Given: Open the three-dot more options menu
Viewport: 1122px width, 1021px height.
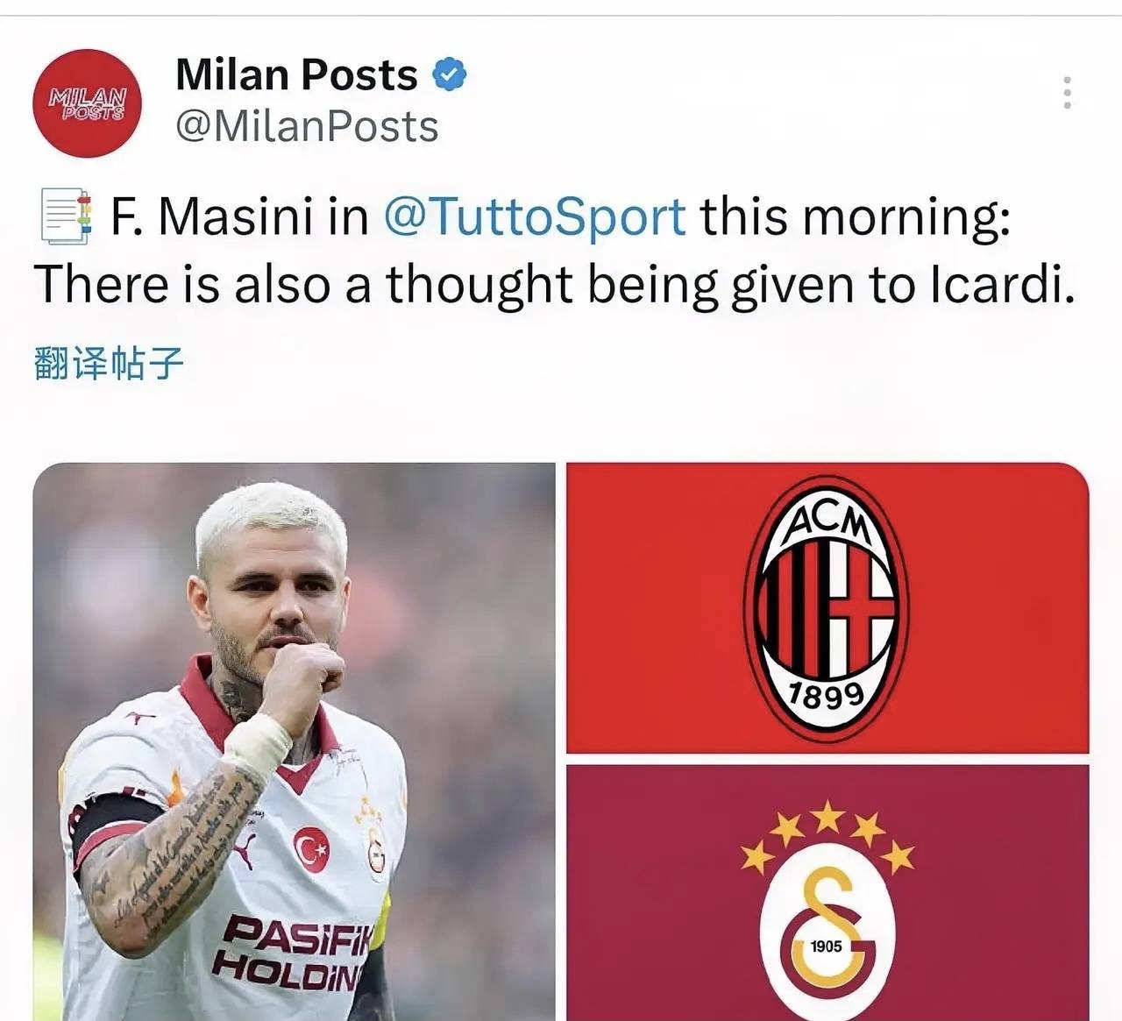Looking at the screenshot, I should coord(1067,92).
